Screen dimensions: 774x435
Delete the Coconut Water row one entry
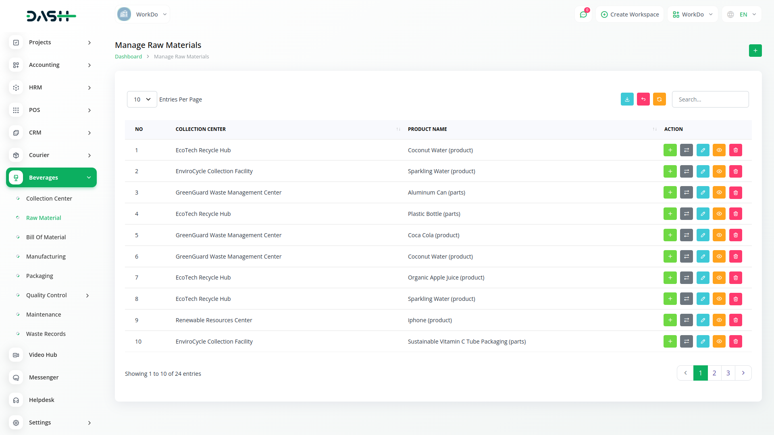tap(735, 150)
